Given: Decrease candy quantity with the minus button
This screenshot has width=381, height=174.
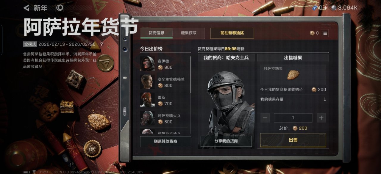Looking at the screenshot, I should pyautogui.click(x=265, y=118).
